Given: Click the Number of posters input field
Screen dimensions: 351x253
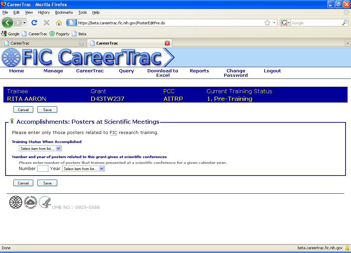Looking at the screenshot, I should point(43,169).
